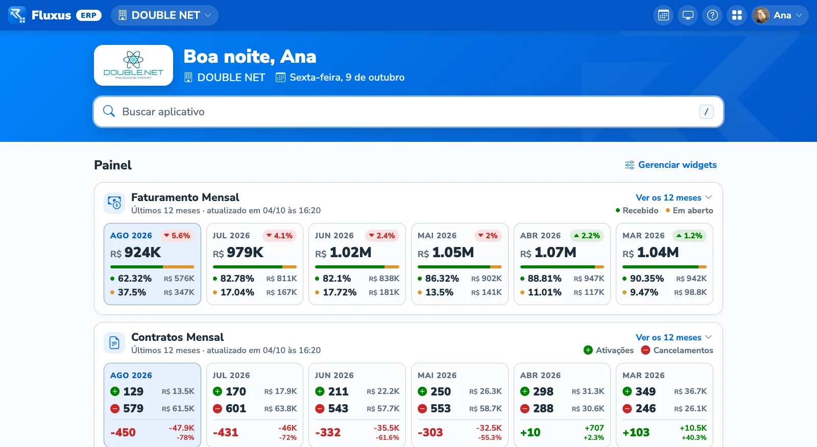Click the R$ 1.05M value in MAI 2026
Viewport: 817px width, 447px height.
click(x=446, y=253)
